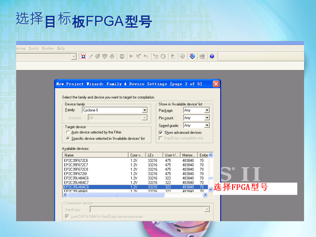Click 1.2V in the EP2C35F672I8 row

click(134, 174)
